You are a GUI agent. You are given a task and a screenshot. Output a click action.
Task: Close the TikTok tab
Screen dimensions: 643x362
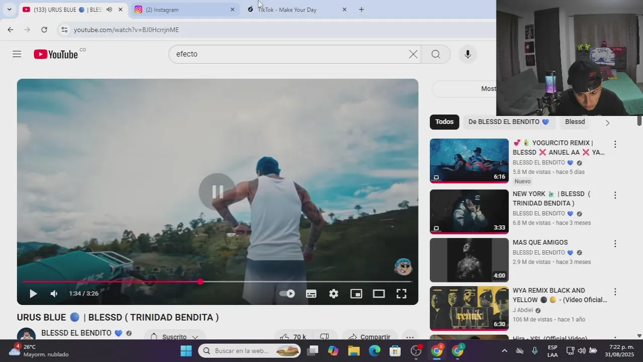[x=344, y=10]
